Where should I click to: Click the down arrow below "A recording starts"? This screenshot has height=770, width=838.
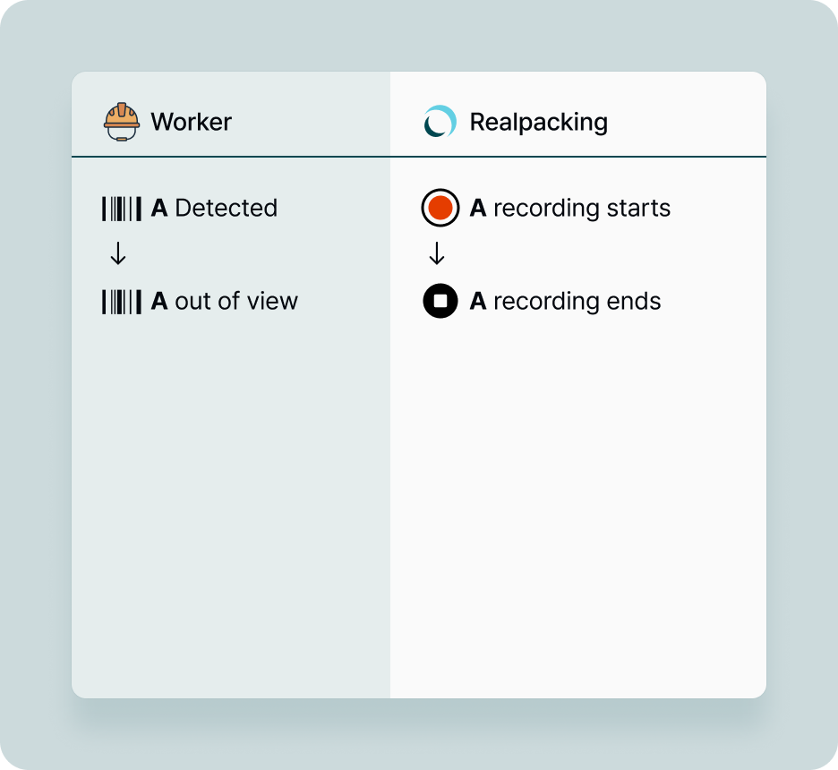pyautogui.click(x=437, y=255)
